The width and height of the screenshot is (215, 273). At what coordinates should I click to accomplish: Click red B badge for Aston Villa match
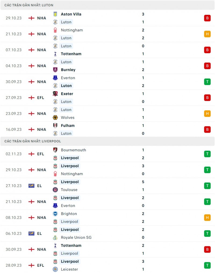(207, 18)
